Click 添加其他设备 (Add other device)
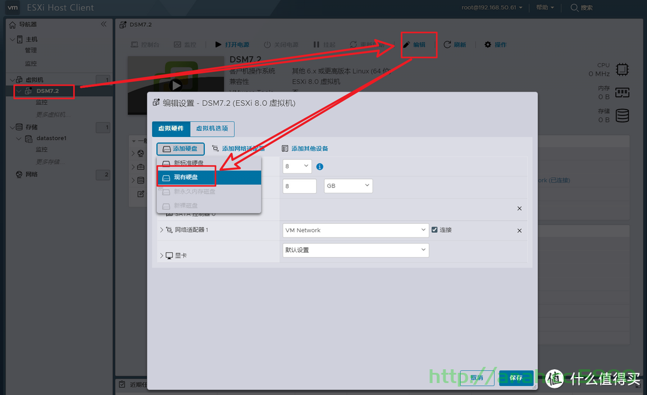Screen dimensions: 647x395 click(305, 148)
